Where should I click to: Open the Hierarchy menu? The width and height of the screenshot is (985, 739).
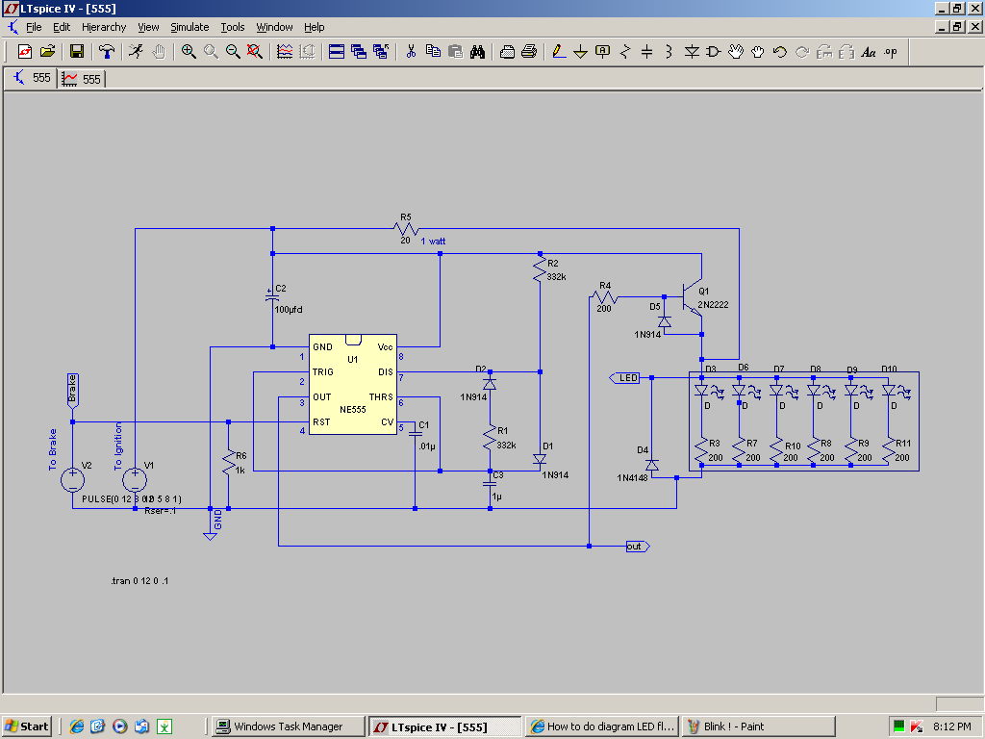(104, 27)
